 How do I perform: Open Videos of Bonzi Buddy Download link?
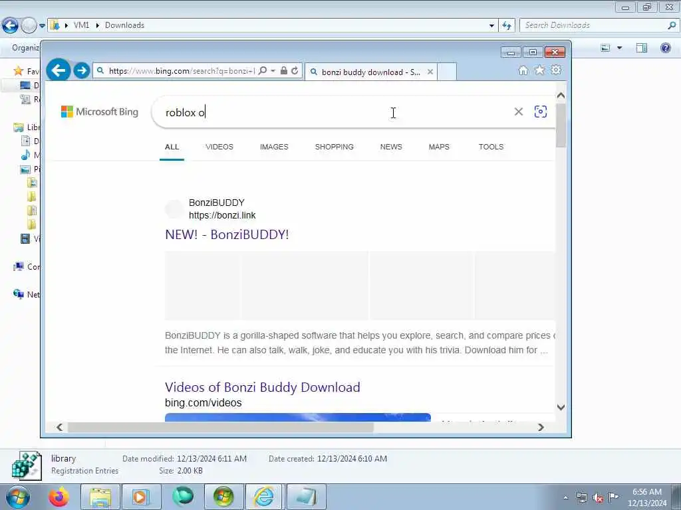(262, 387)
